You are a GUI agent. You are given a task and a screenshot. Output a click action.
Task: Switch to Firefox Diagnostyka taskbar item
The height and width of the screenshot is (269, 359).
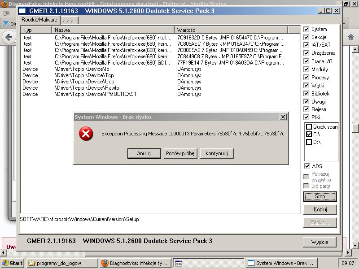pyautogui.click(x=135, y=263)
